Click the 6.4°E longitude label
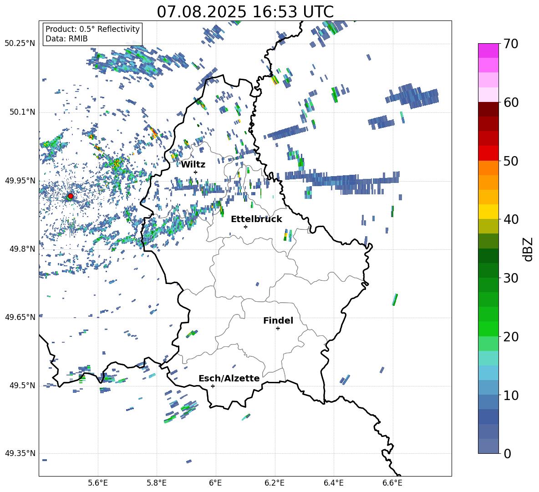 coord(333,483)
